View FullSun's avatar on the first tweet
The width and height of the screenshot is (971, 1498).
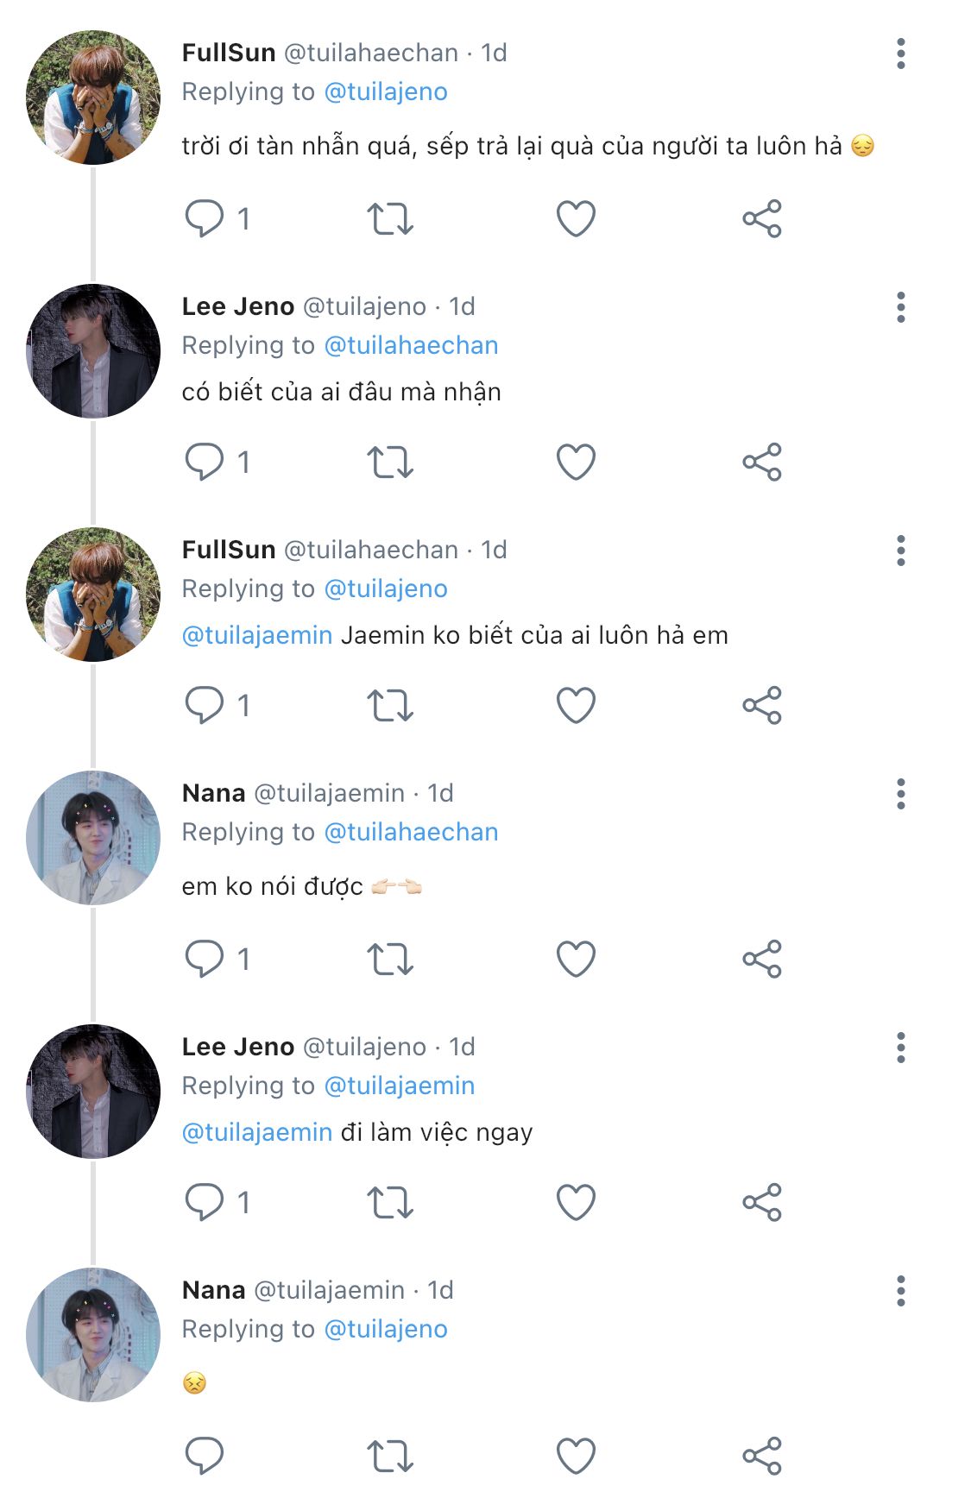coord(93,97)
